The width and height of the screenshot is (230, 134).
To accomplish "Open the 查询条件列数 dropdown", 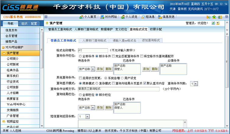I will (x=195, y=84).
